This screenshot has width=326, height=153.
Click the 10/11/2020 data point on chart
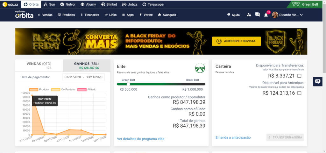pos(69,130)
